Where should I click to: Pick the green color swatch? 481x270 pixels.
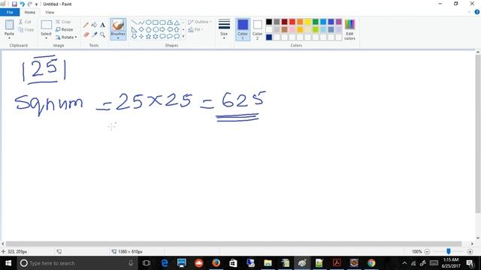point(316,22)
